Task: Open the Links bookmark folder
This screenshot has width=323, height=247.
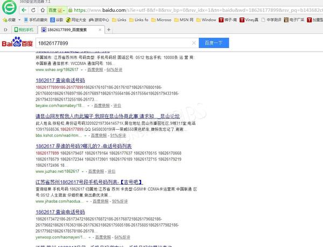Action: [119, 20]
